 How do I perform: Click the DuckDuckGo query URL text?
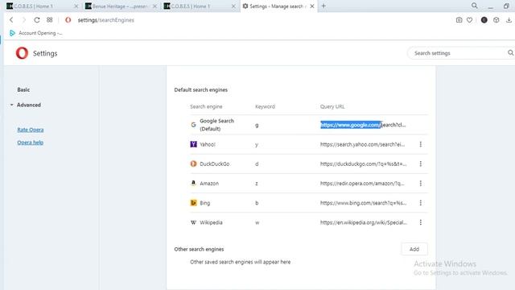pos(363,164)
